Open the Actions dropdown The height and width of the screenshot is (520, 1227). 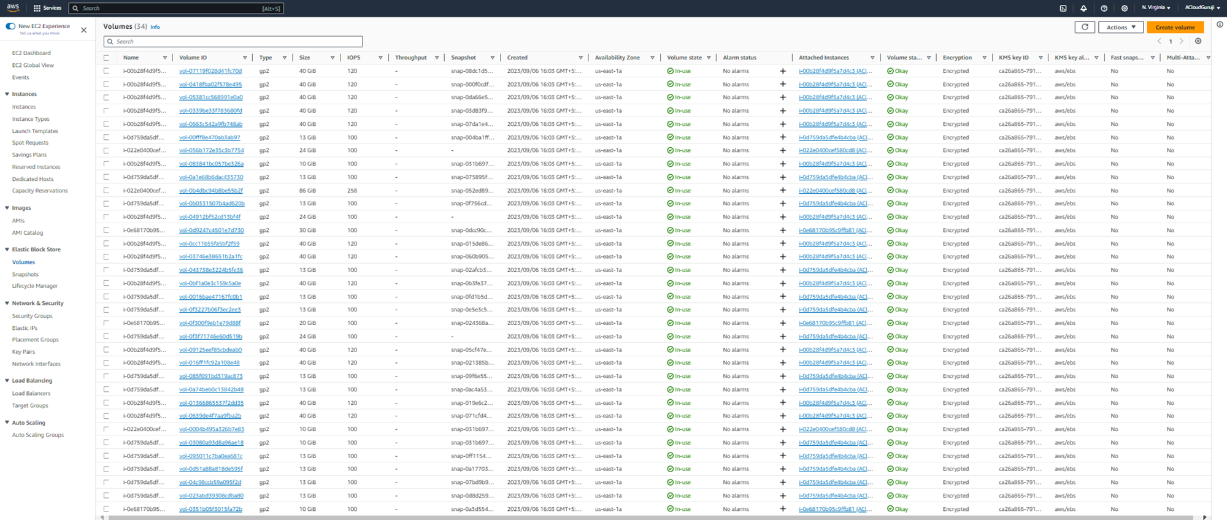tap(1120, 27)
